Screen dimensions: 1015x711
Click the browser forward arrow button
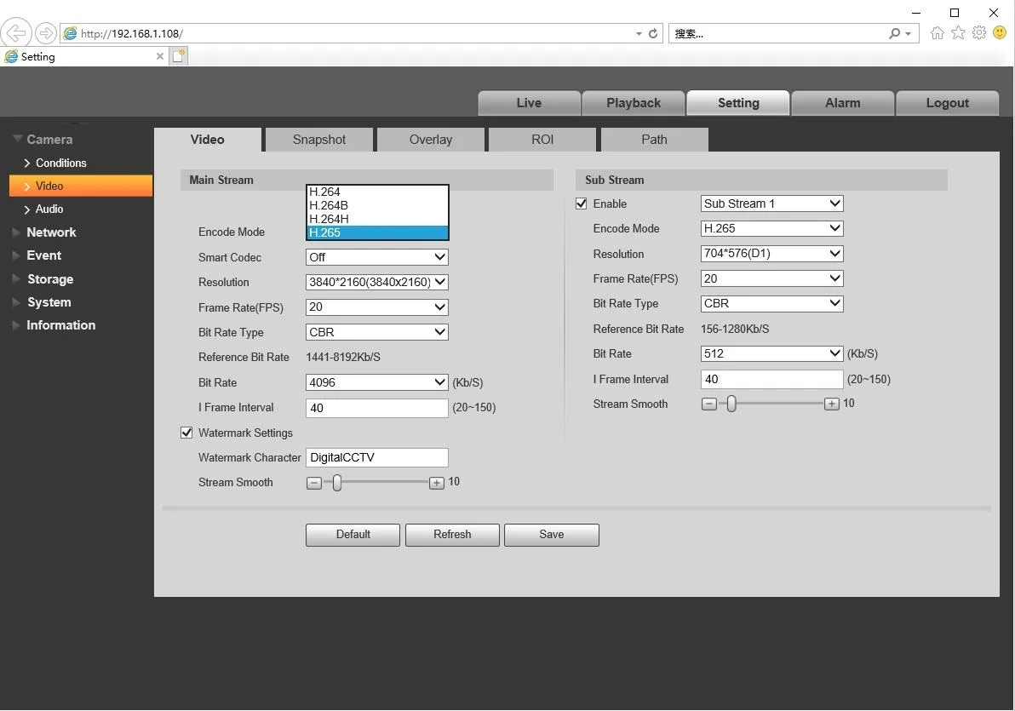(45, 33)
